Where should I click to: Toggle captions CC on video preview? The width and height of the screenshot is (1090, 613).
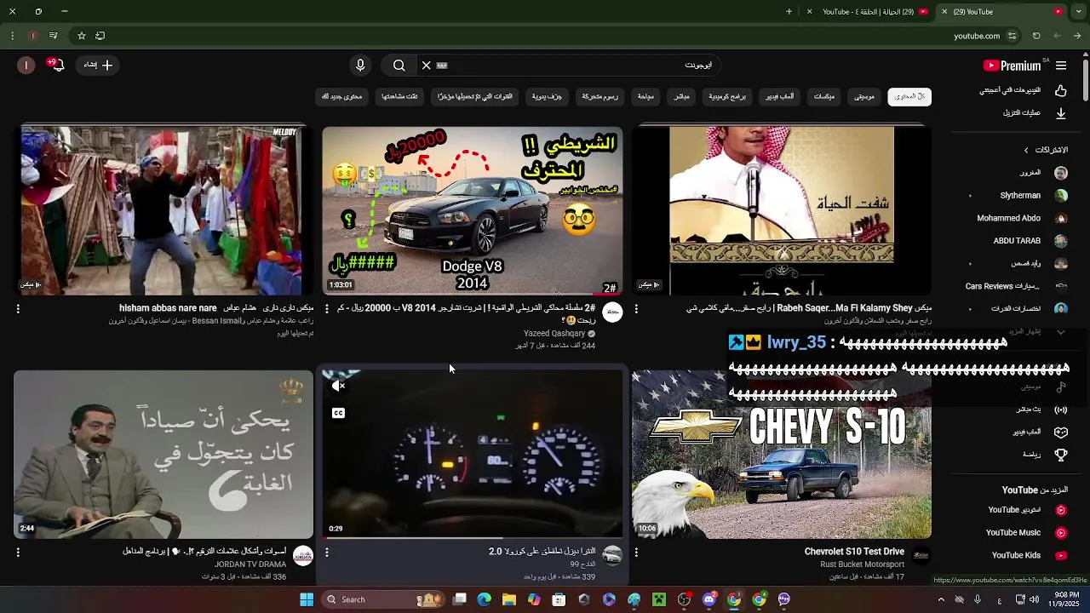(x=338, y=413)
